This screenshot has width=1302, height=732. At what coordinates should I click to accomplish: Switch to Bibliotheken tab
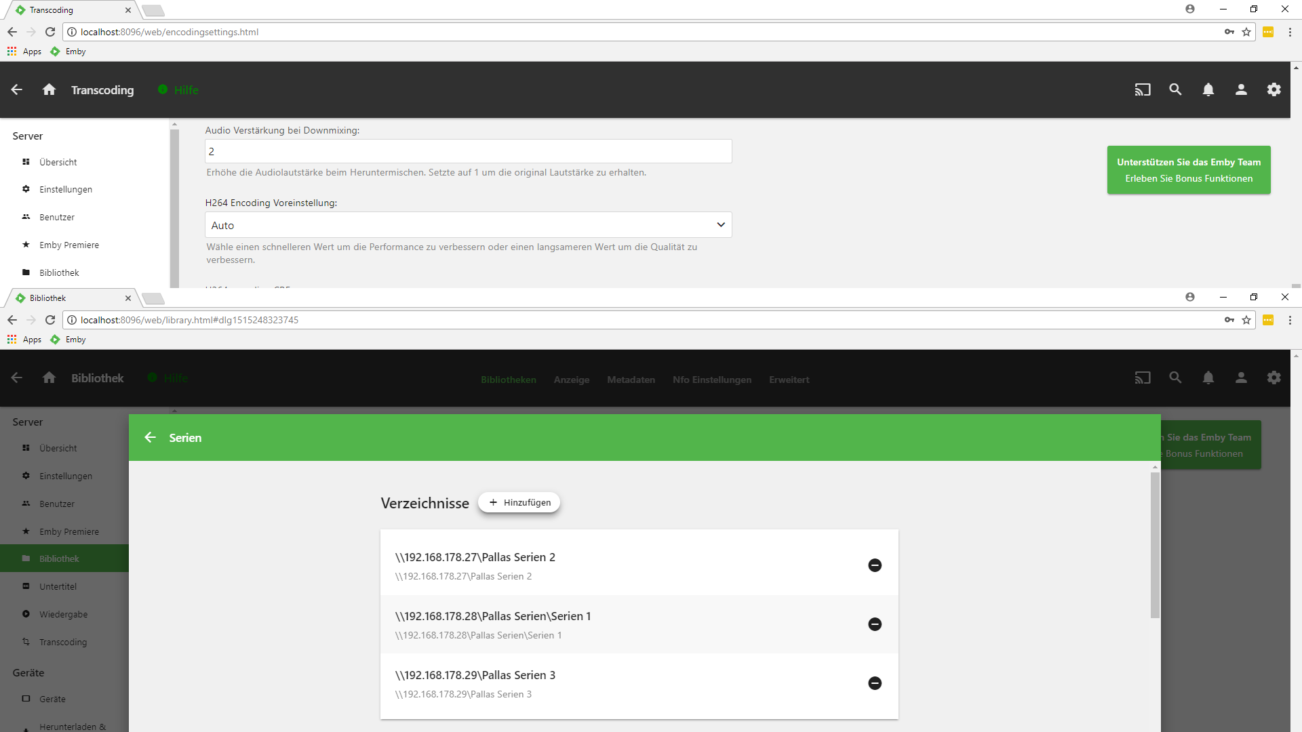509,380
